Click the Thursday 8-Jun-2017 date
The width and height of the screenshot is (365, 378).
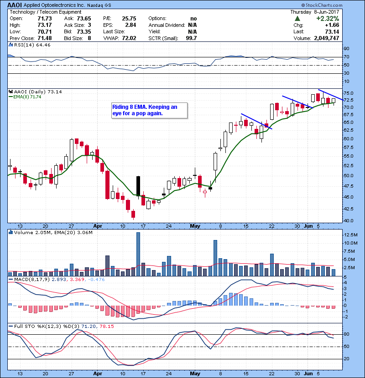tap(314, 12)
